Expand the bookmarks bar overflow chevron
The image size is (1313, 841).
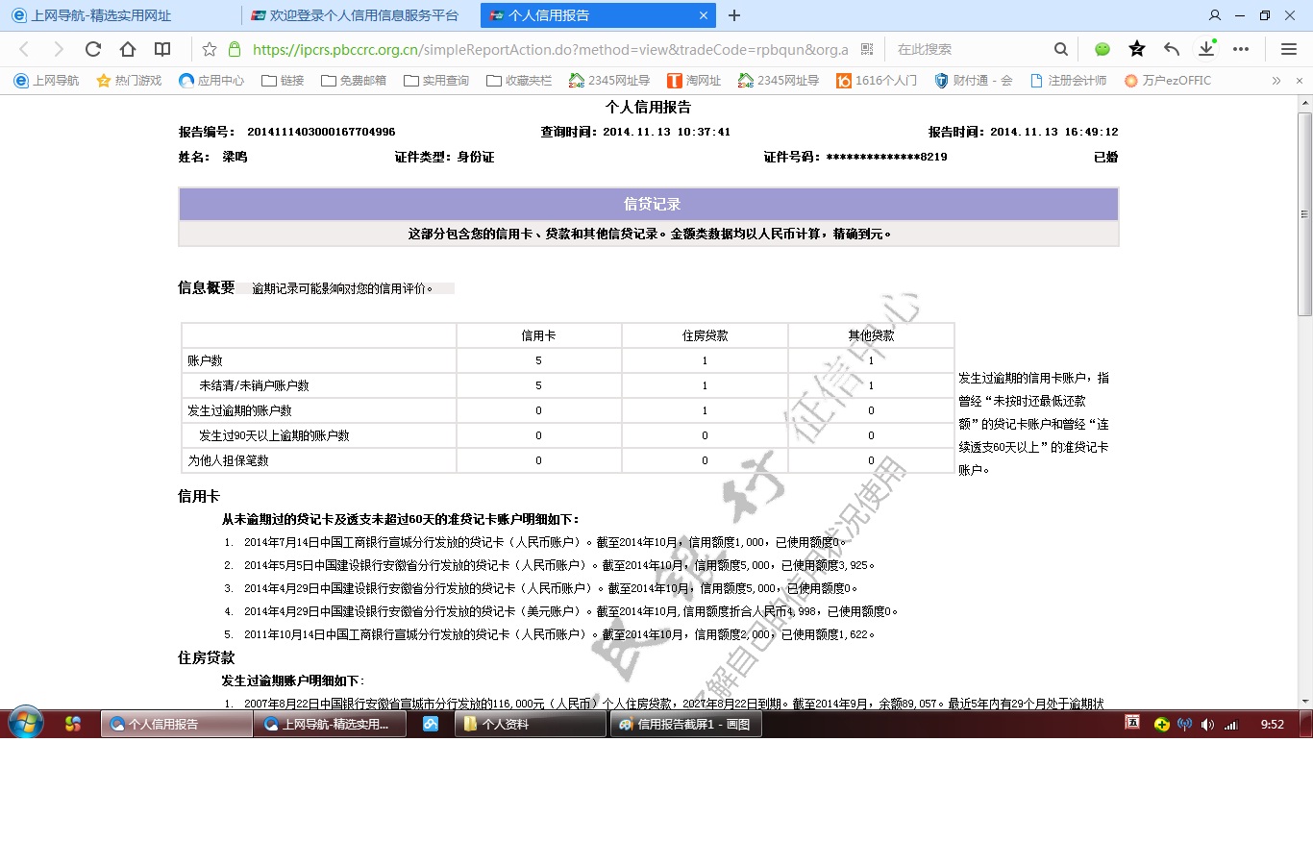[x=1276, y=81]
